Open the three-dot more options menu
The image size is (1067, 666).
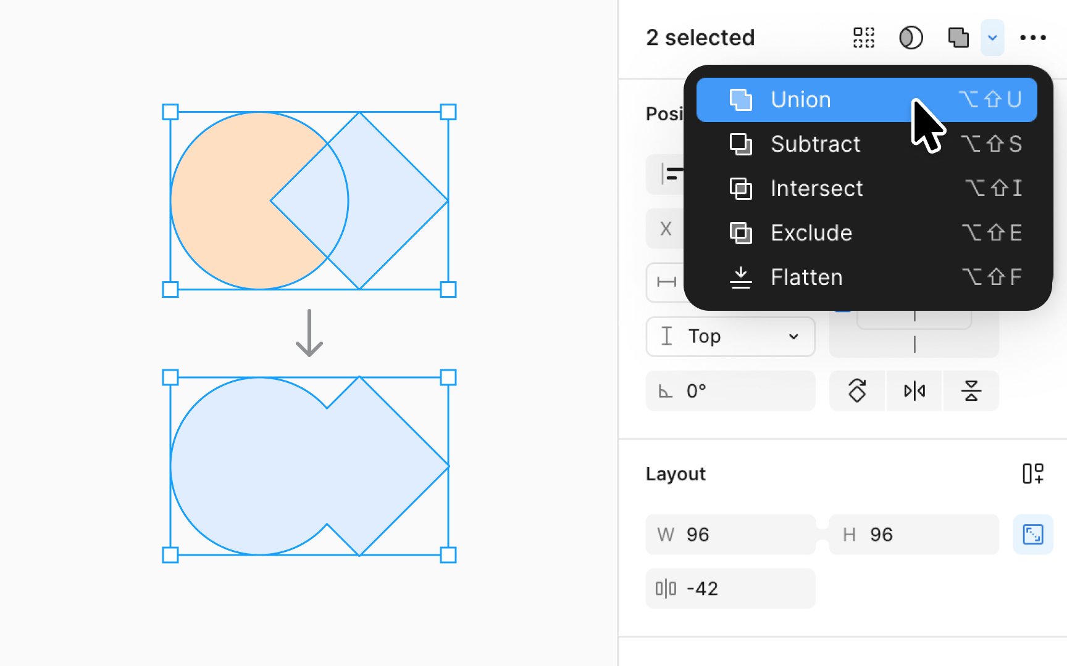[x=1033, y=38]
